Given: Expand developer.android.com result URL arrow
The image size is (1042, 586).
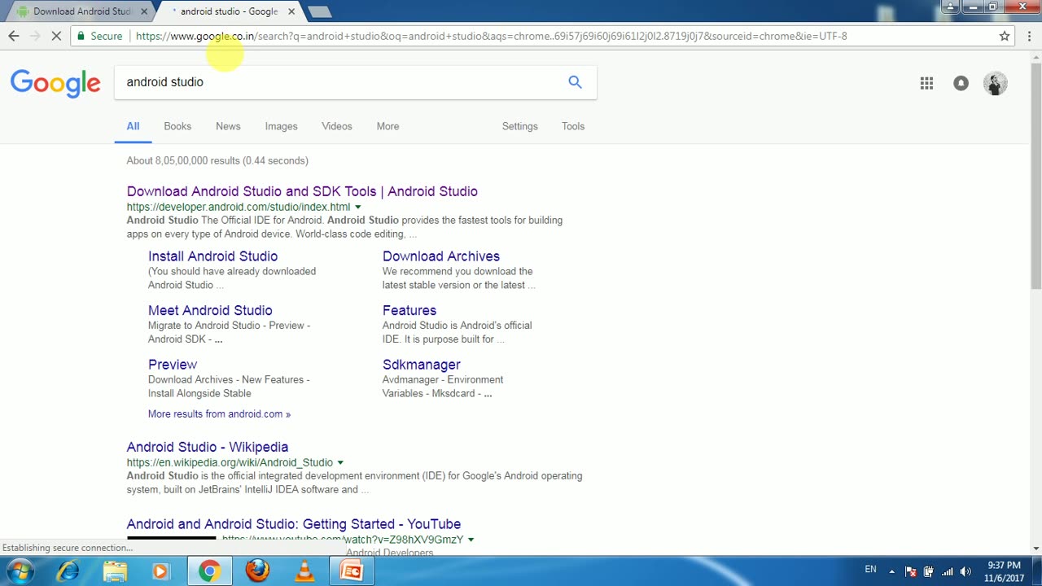Looking at the screenshot, I should pos(357,208).
